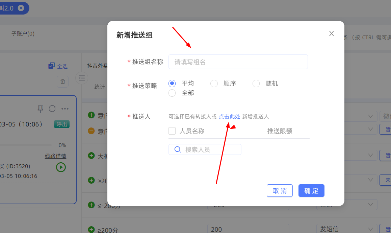Open the 发短信 action dropdown
The image size is (391, 233).
point(346,229)
